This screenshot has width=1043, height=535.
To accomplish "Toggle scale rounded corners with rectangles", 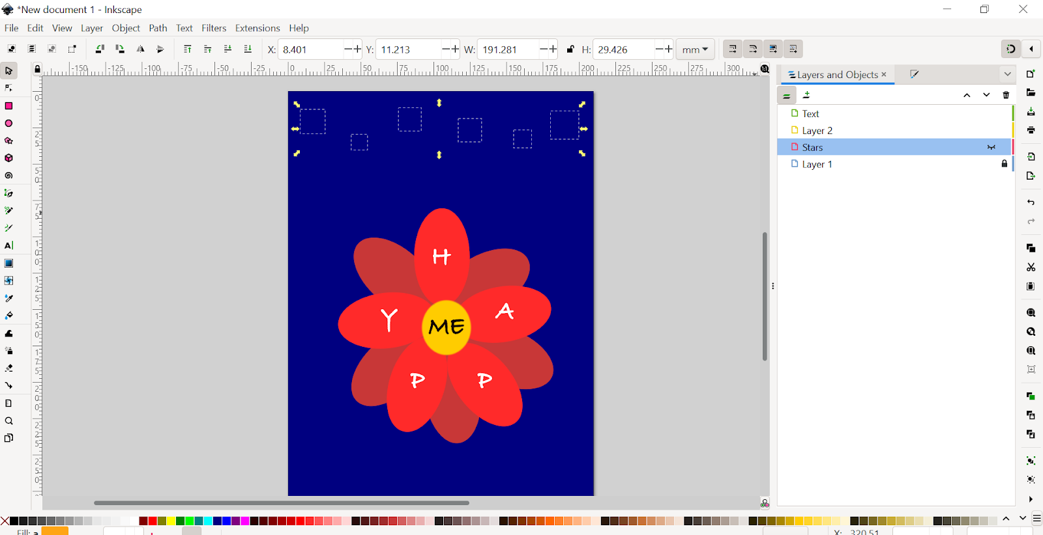I will click(753, 49).
